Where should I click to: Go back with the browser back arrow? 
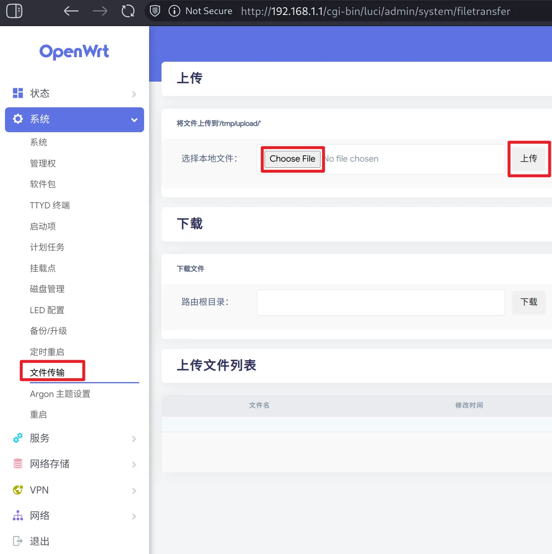click(x=71, y=11)
